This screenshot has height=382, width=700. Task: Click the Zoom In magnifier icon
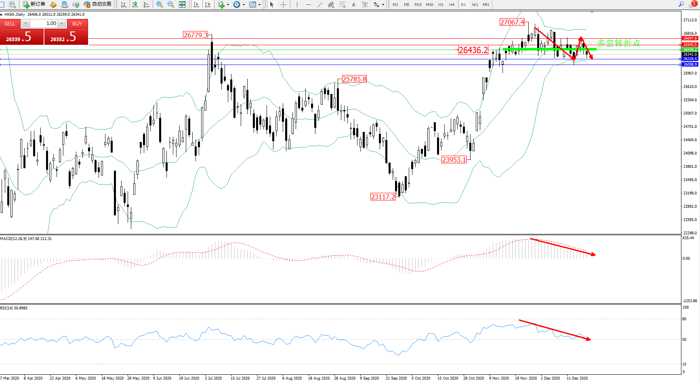[160, 4]
